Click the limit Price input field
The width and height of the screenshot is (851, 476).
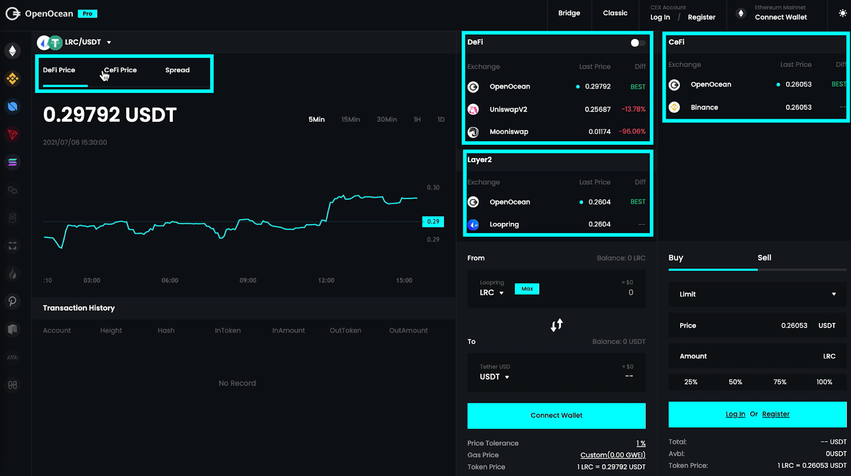tap(757, 325)
